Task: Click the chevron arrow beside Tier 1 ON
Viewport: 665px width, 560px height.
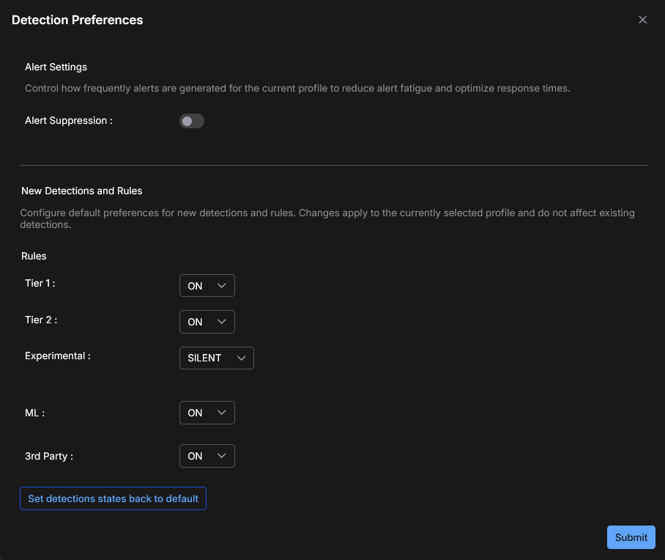Action: click(222, 286)
